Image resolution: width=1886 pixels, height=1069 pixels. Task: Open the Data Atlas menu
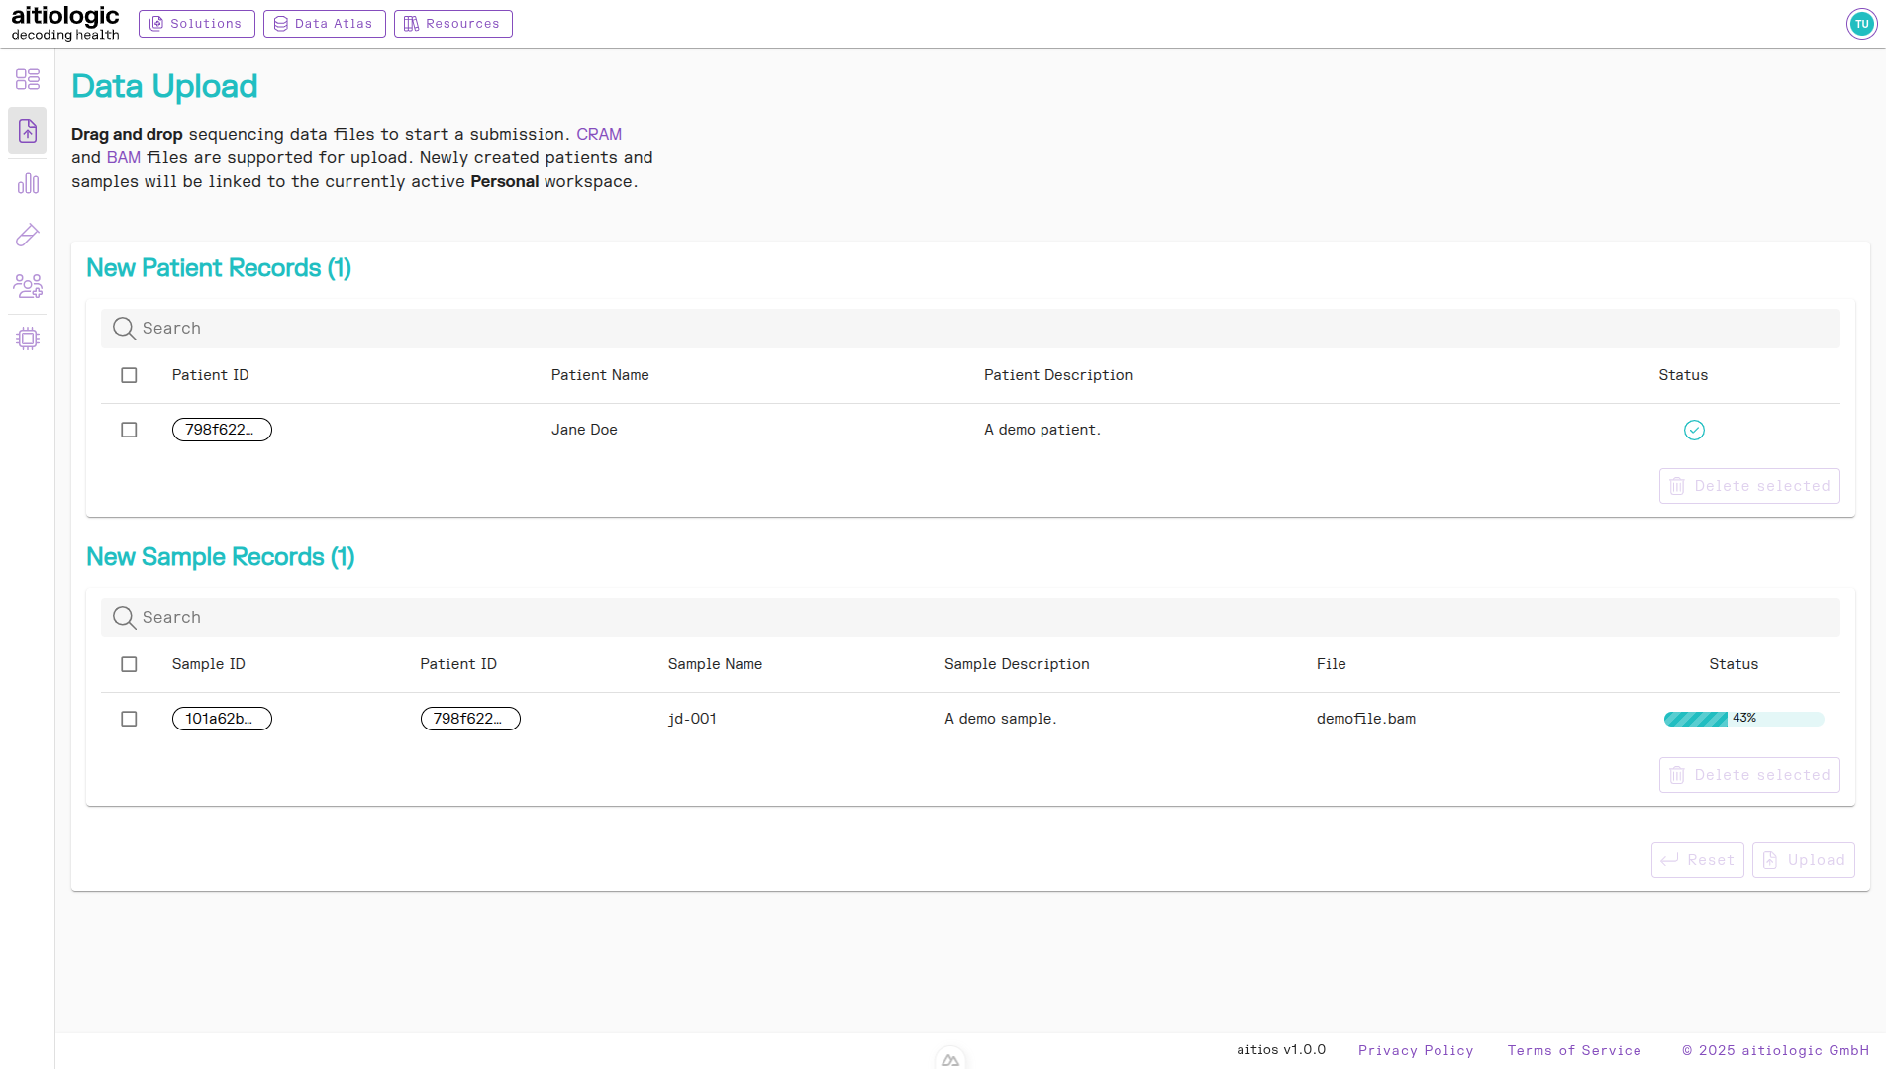(x=324, y=23)
